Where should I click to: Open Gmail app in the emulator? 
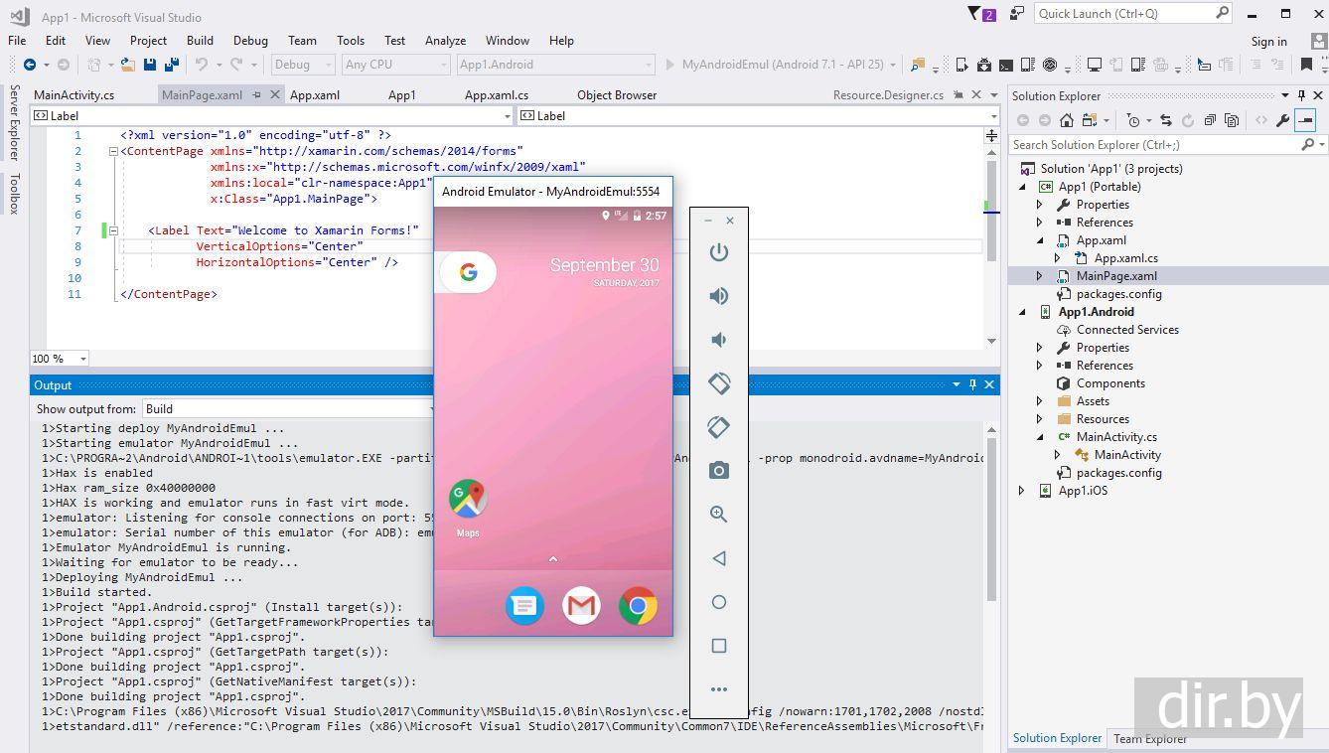pyautogui.click(x=581, y=605)
